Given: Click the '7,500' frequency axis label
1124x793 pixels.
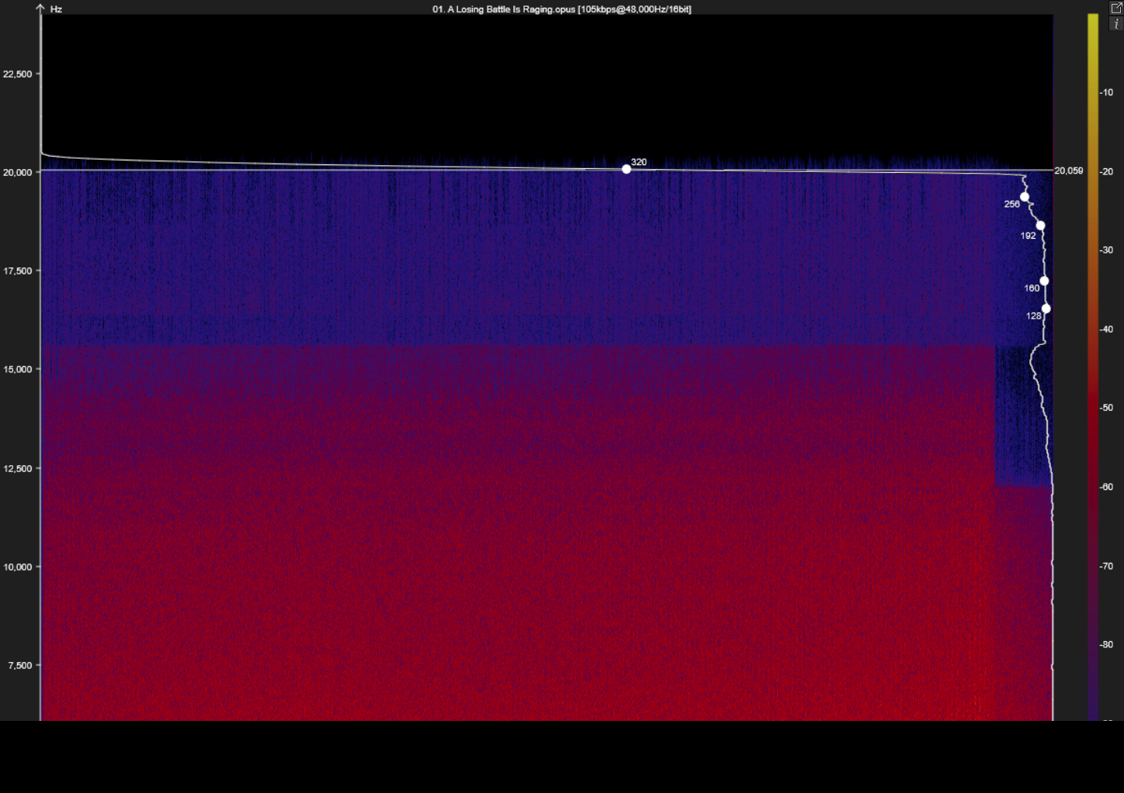Looking at the screenshot, I should pyautogui.click(x=20, y=665).
